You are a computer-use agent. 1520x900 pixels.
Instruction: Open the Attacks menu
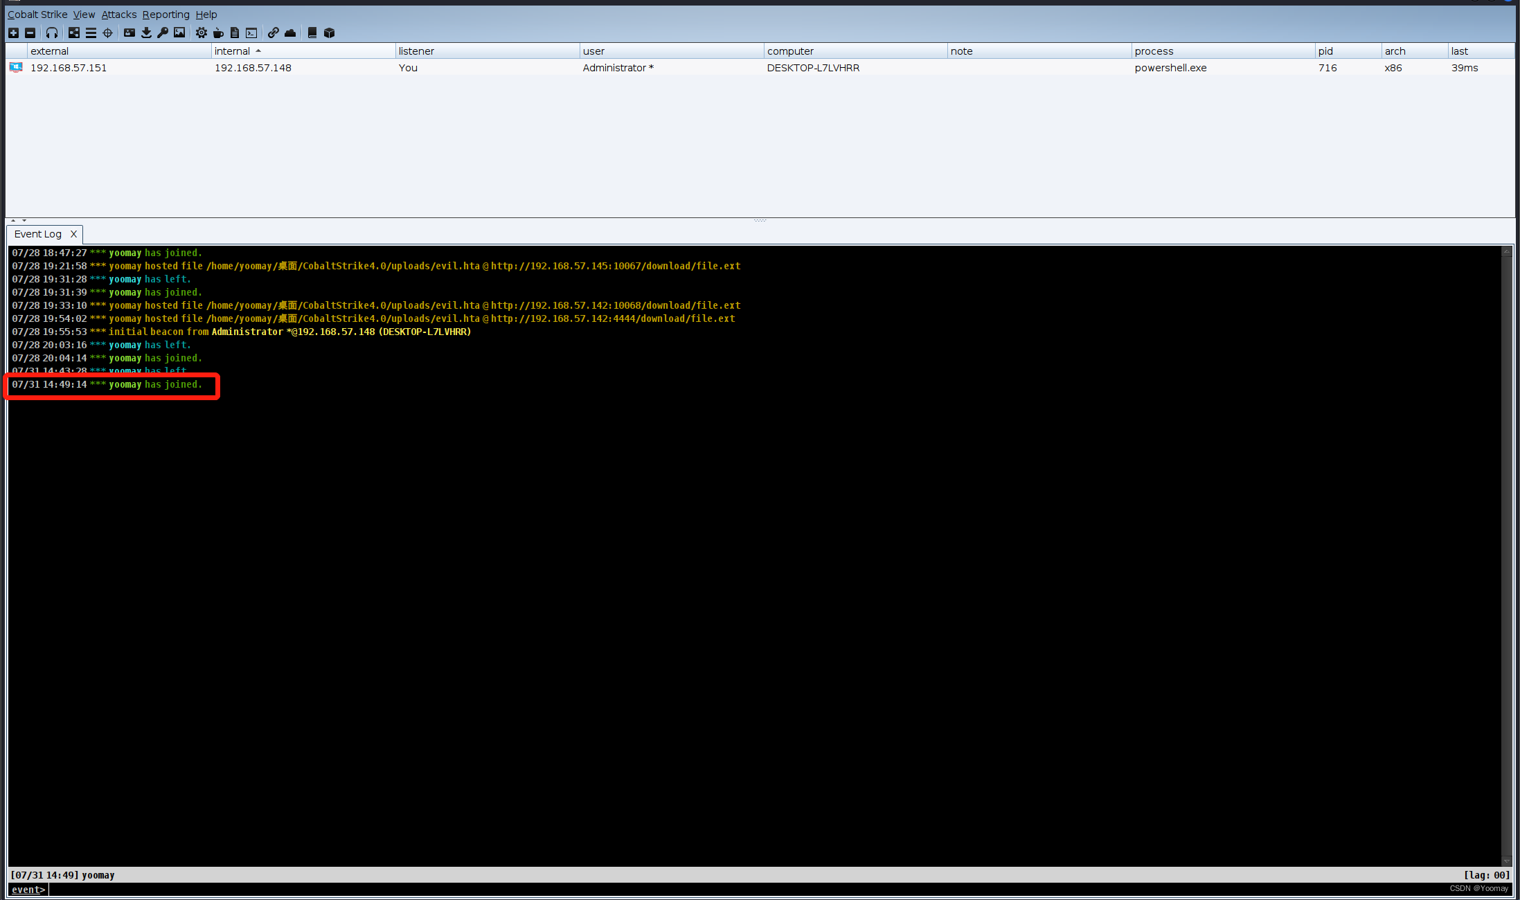(x=119, y=15)
